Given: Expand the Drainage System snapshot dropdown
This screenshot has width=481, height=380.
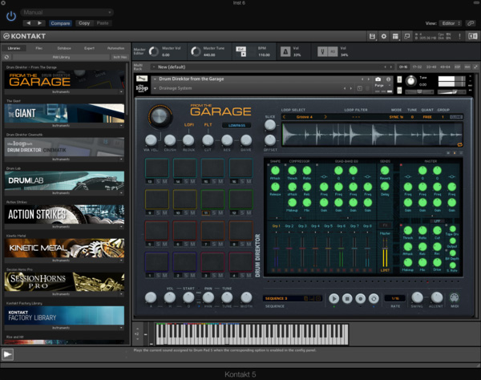Looking at the screenshot, I should [156, 88].
